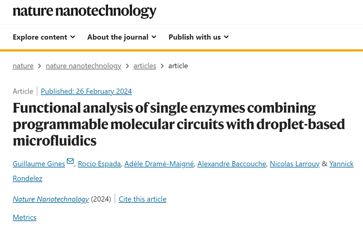The width and height of the screenshot is (363, 232).
Task: Expand the Explore content menu
Action: pyautogui.click(x=44, y=37)
